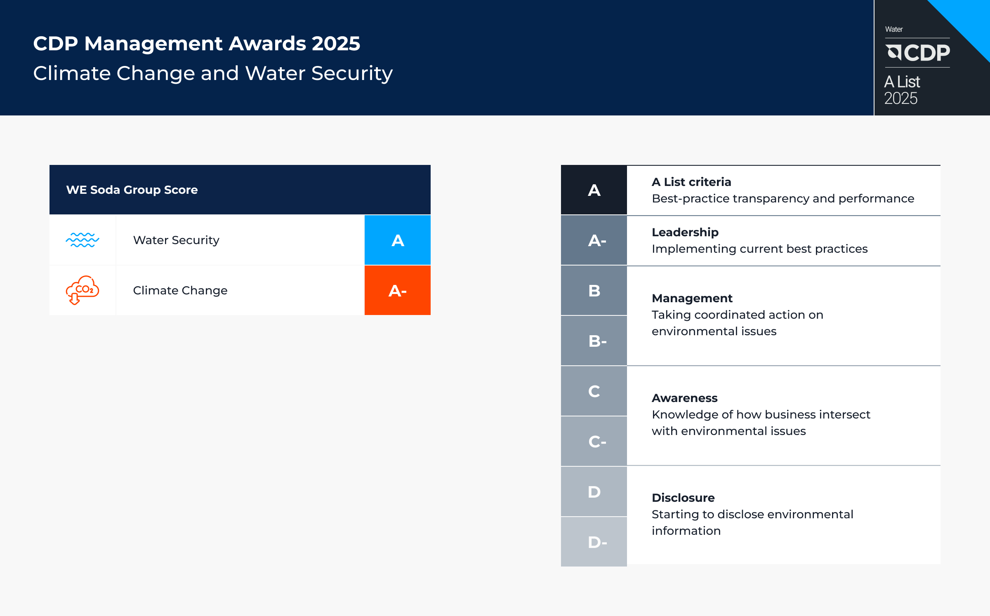Screen dimensions: 990x616
Task: Click the B- grade tile
Action: click(594, 341)
